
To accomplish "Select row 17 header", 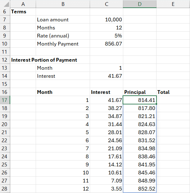I will (5, 100).
